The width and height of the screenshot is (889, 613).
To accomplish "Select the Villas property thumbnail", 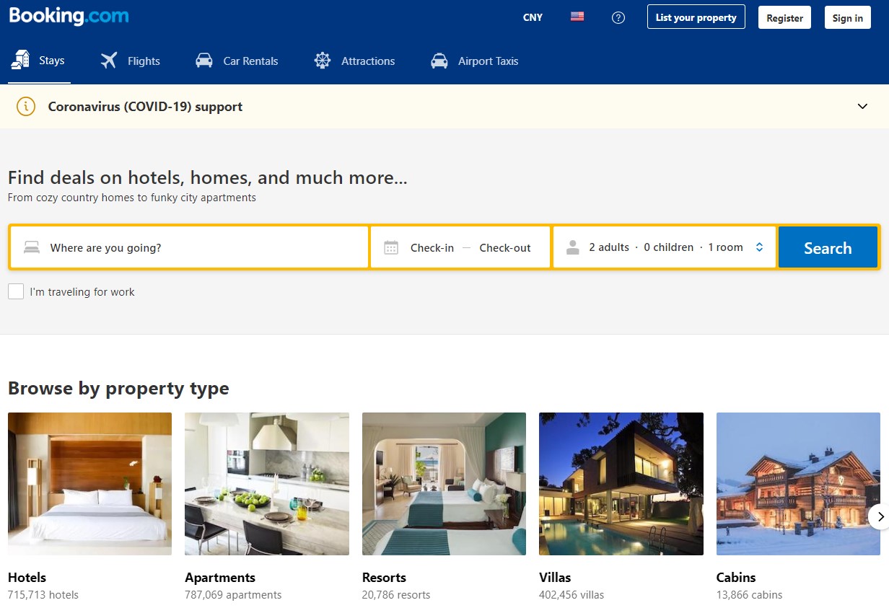I will click(x=621, y=484).
